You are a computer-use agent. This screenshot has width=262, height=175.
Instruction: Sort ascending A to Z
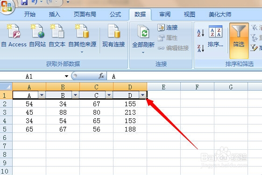tap(201, 33)
